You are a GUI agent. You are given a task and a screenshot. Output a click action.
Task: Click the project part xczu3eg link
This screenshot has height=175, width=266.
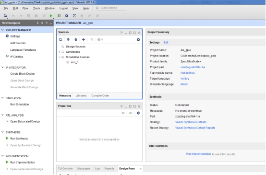pos(193,67)
